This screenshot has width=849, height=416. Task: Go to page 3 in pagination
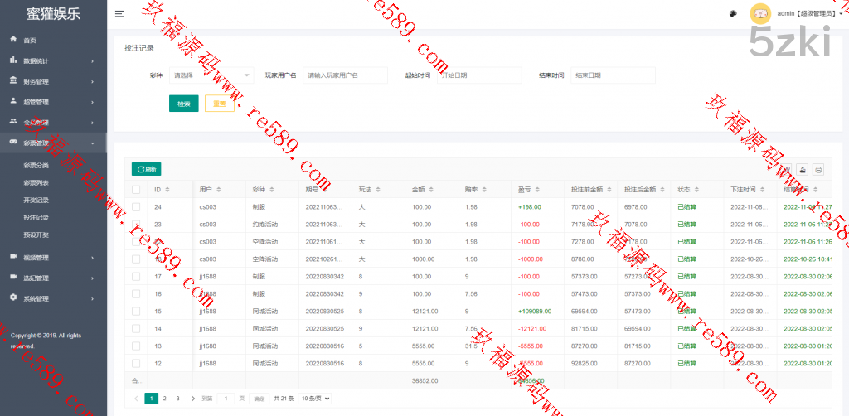pos(177,399)
